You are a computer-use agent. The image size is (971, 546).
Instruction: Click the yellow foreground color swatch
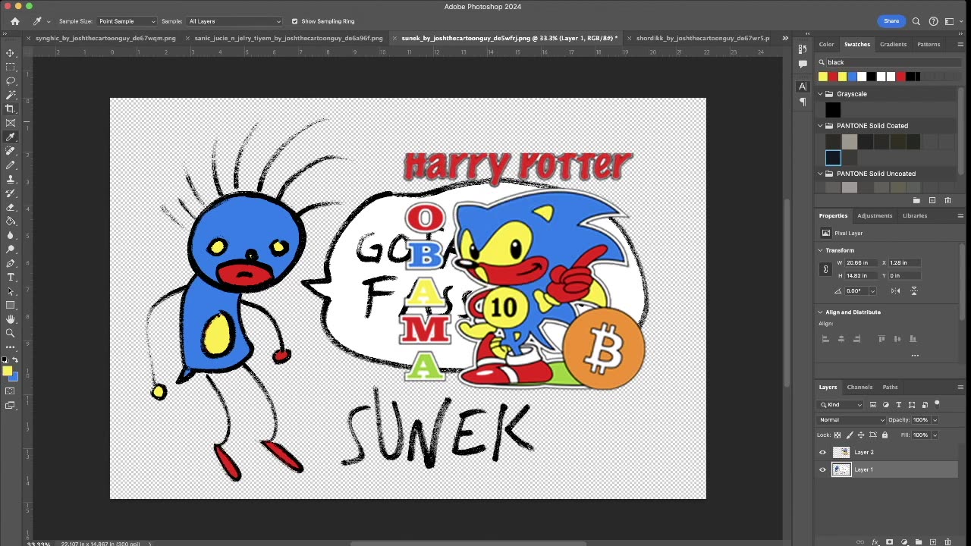pos(7,371)
